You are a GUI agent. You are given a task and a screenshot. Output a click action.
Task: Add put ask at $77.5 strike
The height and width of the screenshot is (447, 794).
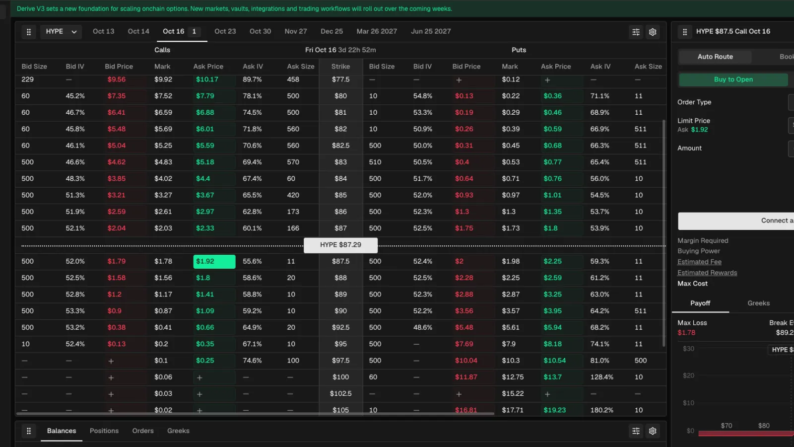(x=547, y=80)
